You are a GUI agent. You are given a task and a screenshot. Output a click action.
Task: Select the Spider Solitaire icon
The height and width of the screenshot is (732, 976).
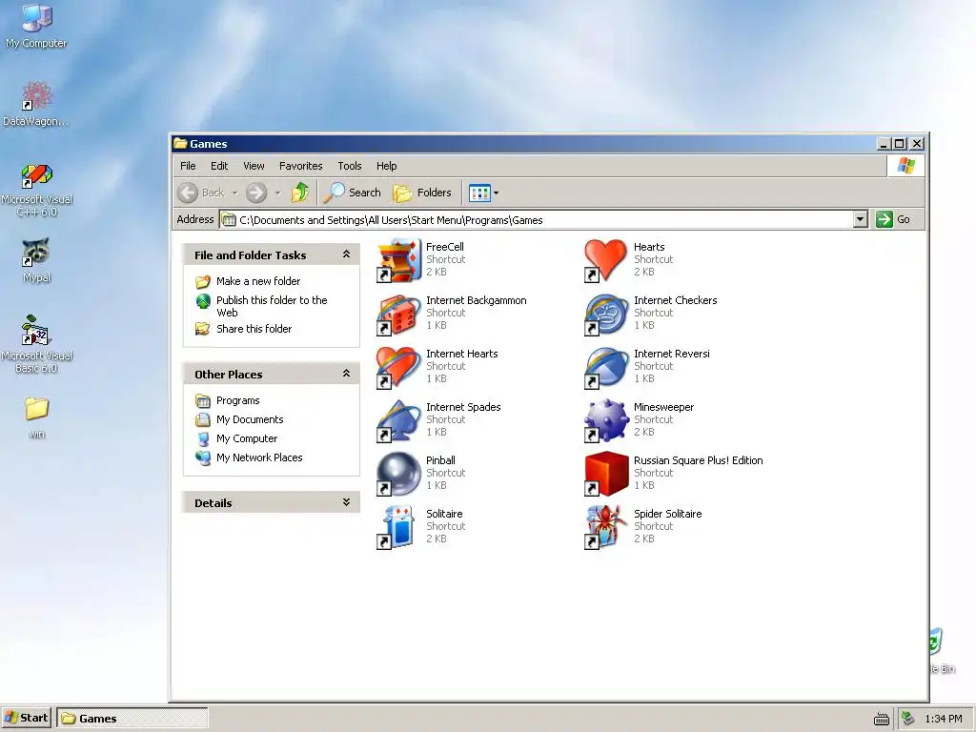click(606, 528)
